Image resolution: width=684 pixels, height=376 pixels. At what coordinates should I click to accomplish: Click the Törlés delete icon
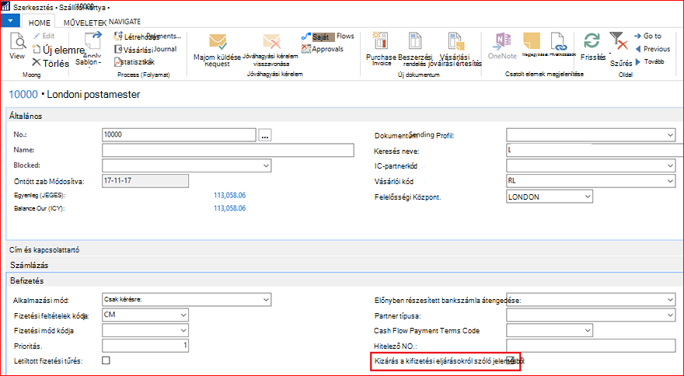[37, 63]
